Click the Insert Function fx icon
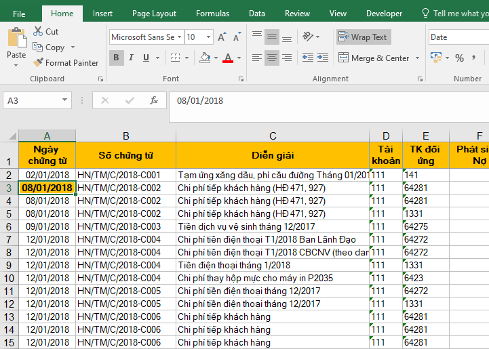The width and height of the screenshot is (489, 349). tap(154, 100)
